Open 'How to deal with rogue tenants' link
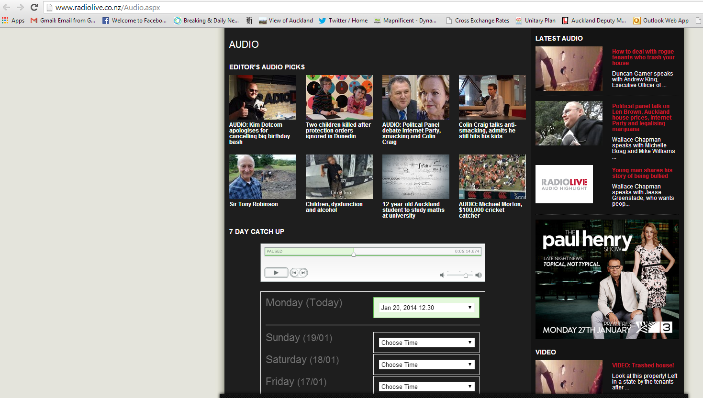The image size is (703, 398). [x=643, y=57]
